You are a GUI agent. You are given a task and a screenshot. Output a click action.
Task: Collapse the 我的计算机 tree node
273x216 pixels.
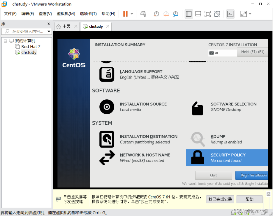[x=6, y=41]
